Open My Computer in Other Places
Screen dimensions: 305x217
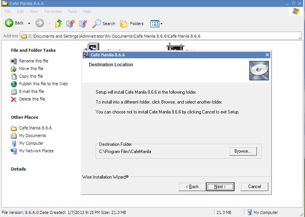(31, 143)
